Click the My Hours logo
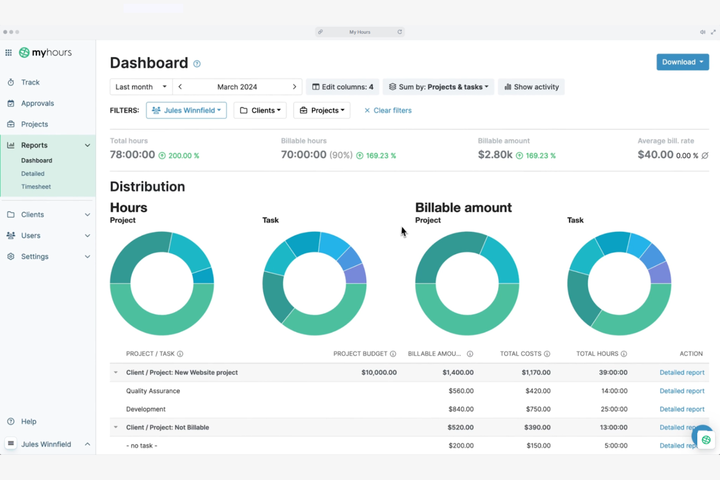This screenshot has width=720, height=480. [45, 53]
